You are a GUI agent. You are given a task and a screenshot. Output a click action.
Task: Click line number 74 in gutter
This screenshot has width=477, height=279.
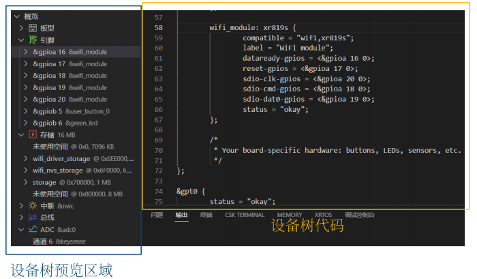159,191
